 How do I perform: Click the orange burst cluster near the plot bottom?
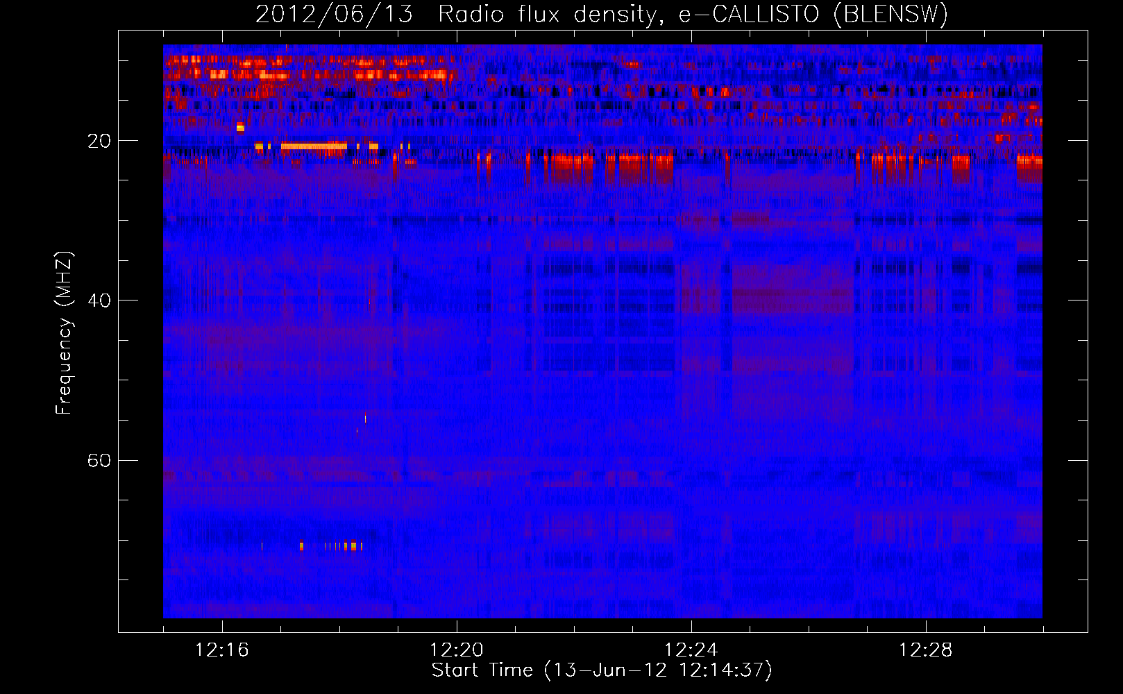(332, 546)
